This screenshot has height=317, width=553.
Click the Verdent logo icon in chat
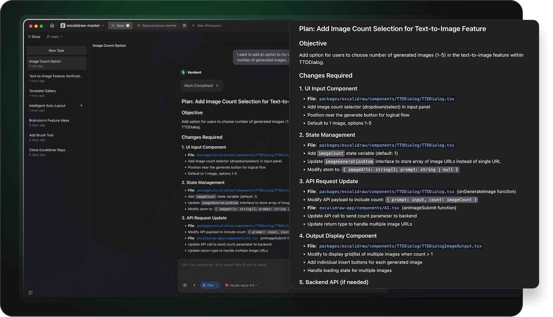pos(183,73)
